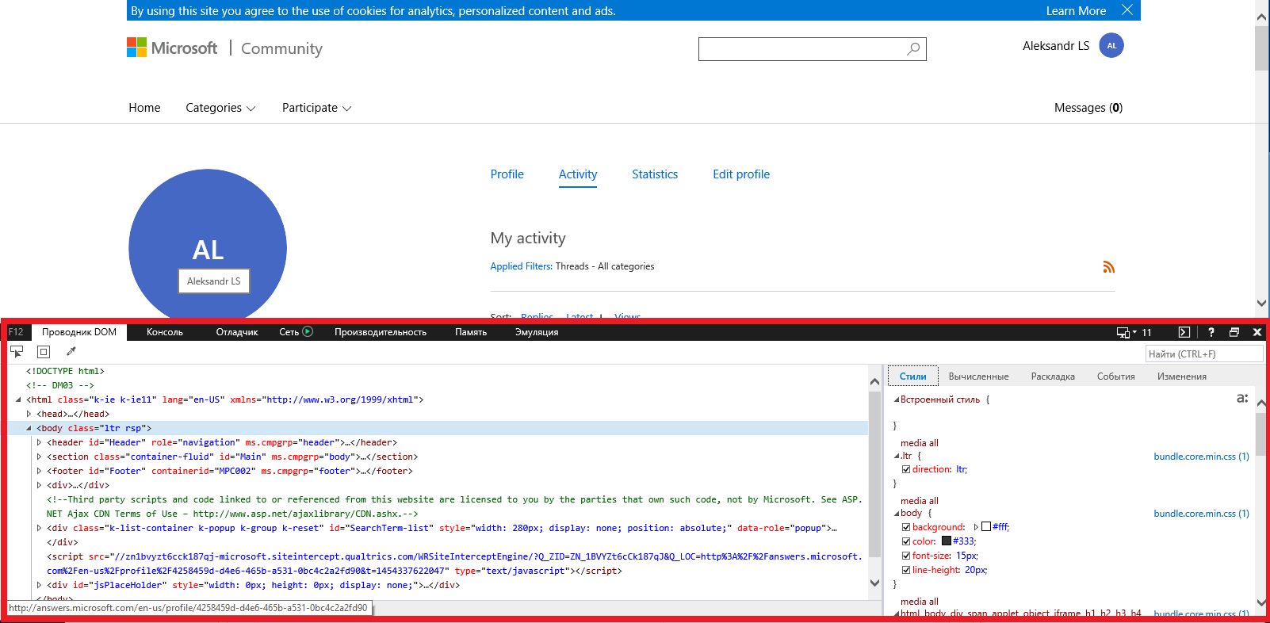
Task: Switch to the Консоль tab
Action: (x=165, y=332)
